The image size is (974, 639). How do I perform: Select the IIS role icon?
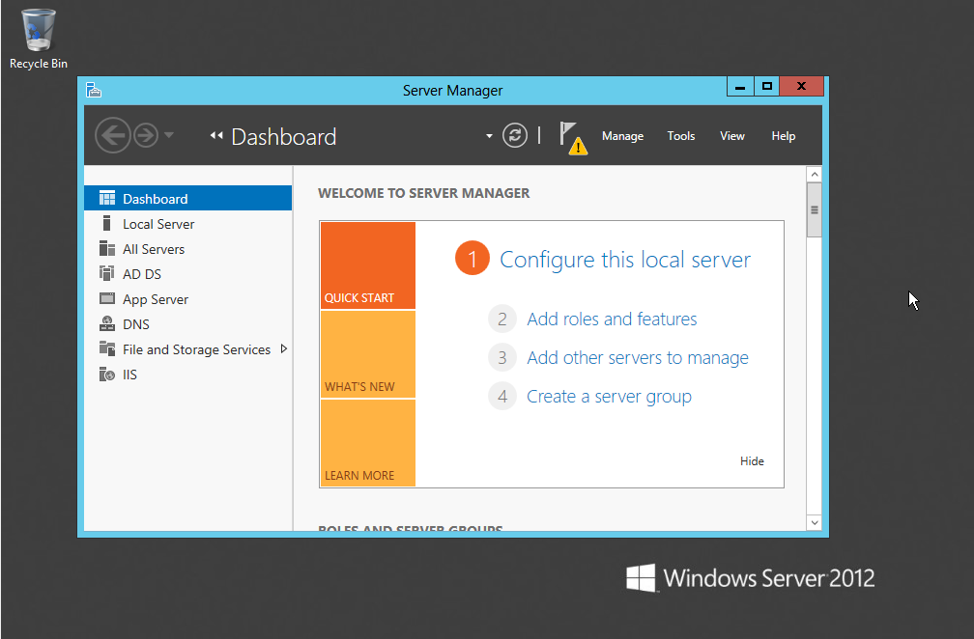coord(106,375)
